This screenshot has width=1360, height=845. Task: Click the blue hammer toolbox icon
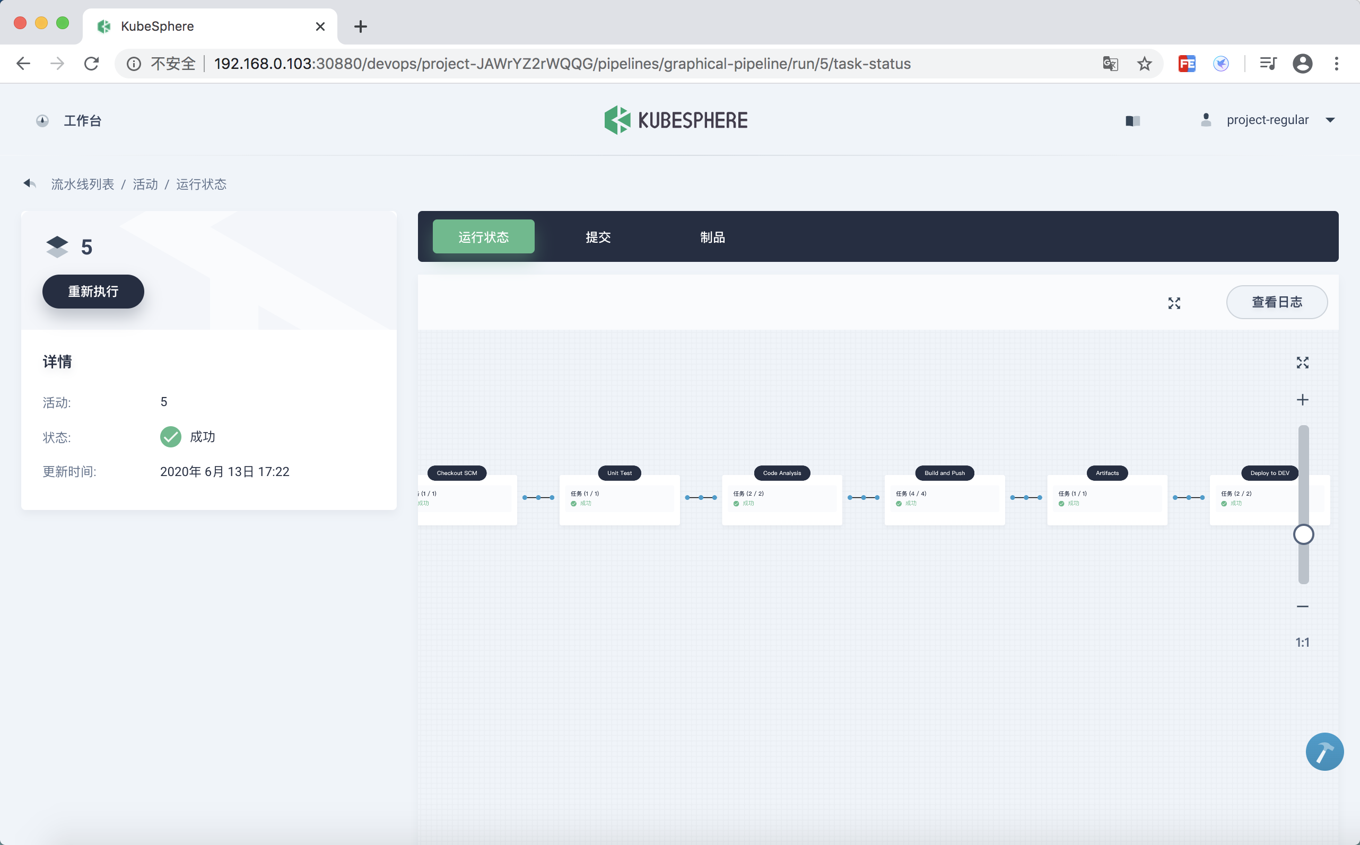click(1323, 751)
